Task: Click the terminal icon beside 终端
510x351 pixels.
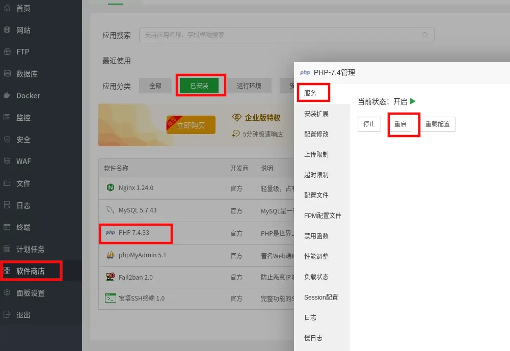Action: pos(7,227)
